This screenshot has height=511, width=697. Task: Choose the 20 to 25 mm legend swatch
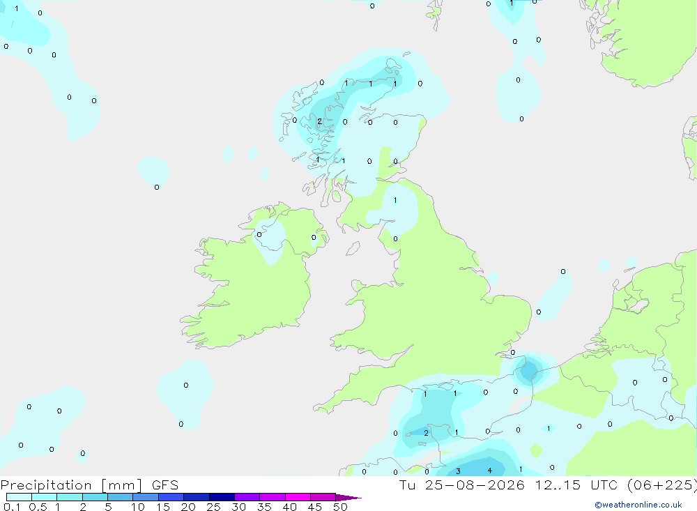coord(197,497)
